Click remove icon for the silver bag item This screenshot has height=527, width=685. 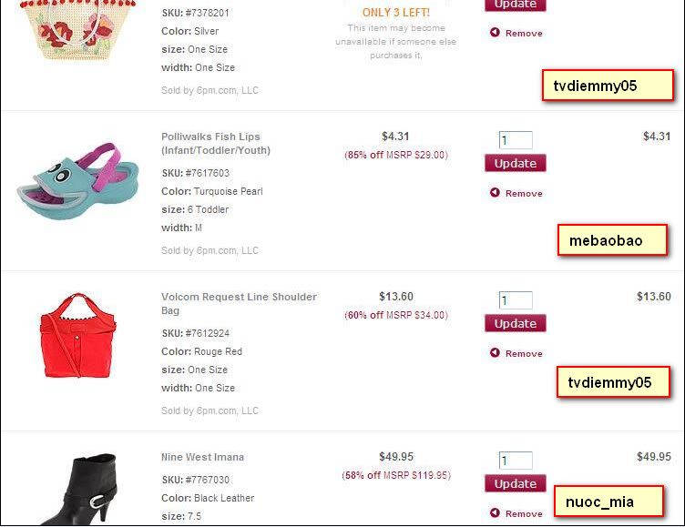pyautogui.click(x=495, y=32)
